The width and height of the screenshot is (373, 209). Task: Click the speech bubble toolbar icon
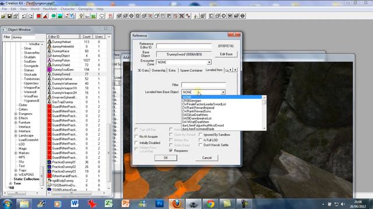pyautogui.click(x=102, y=16)
